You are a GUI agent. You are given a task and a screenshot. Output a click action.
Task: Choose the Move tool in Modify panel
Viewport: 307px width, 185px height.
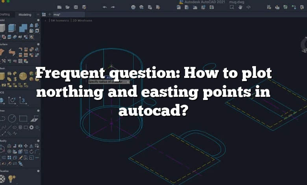[x=26, y=146]
